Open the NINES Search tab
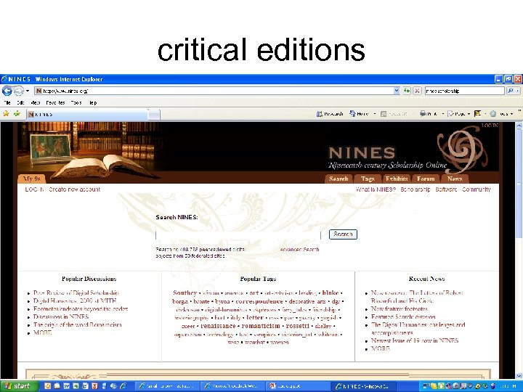This screenshot has height=392, width=523. (338, 179)
